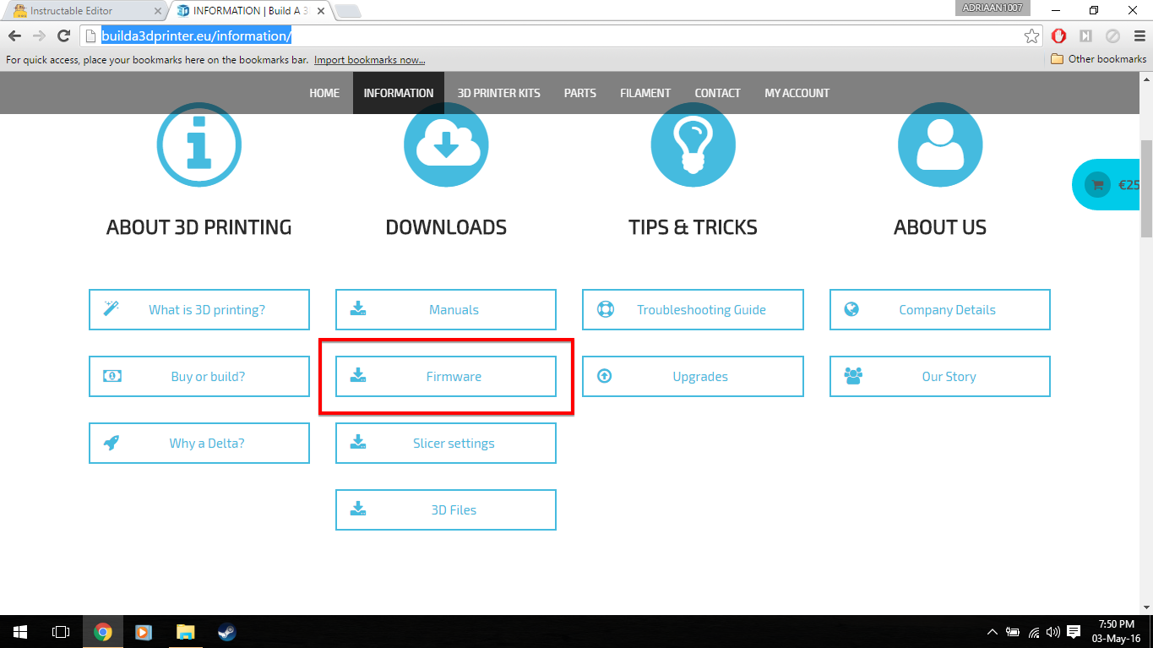Click the grey blocked-circle extension icon
Viewport: 1153px width, 648px height.
[1112, 35]
